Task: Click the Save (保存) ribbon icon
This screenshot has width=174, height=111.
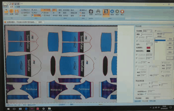Action: 17,11
